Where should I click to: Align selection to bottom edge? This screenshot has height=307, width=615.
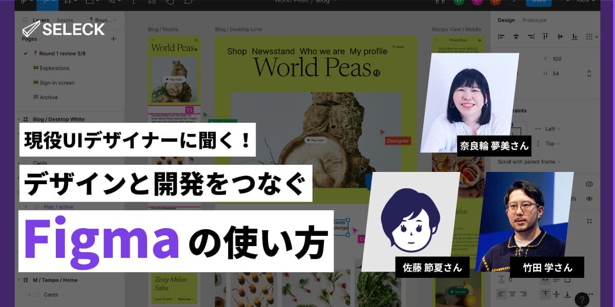[x=575, y=36]
